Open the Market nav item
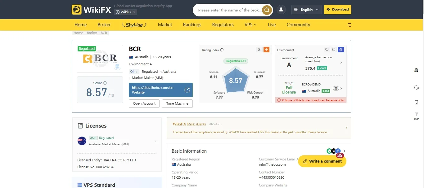Image resolution: width=424 pixels, height=188 pixels. pos(165,25)
